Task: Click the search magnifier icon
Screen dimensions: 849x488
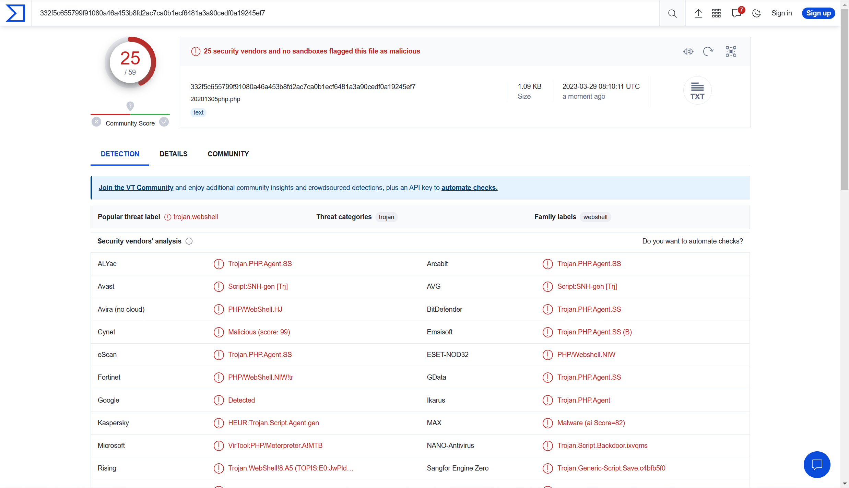Action: tap(672, 13)
